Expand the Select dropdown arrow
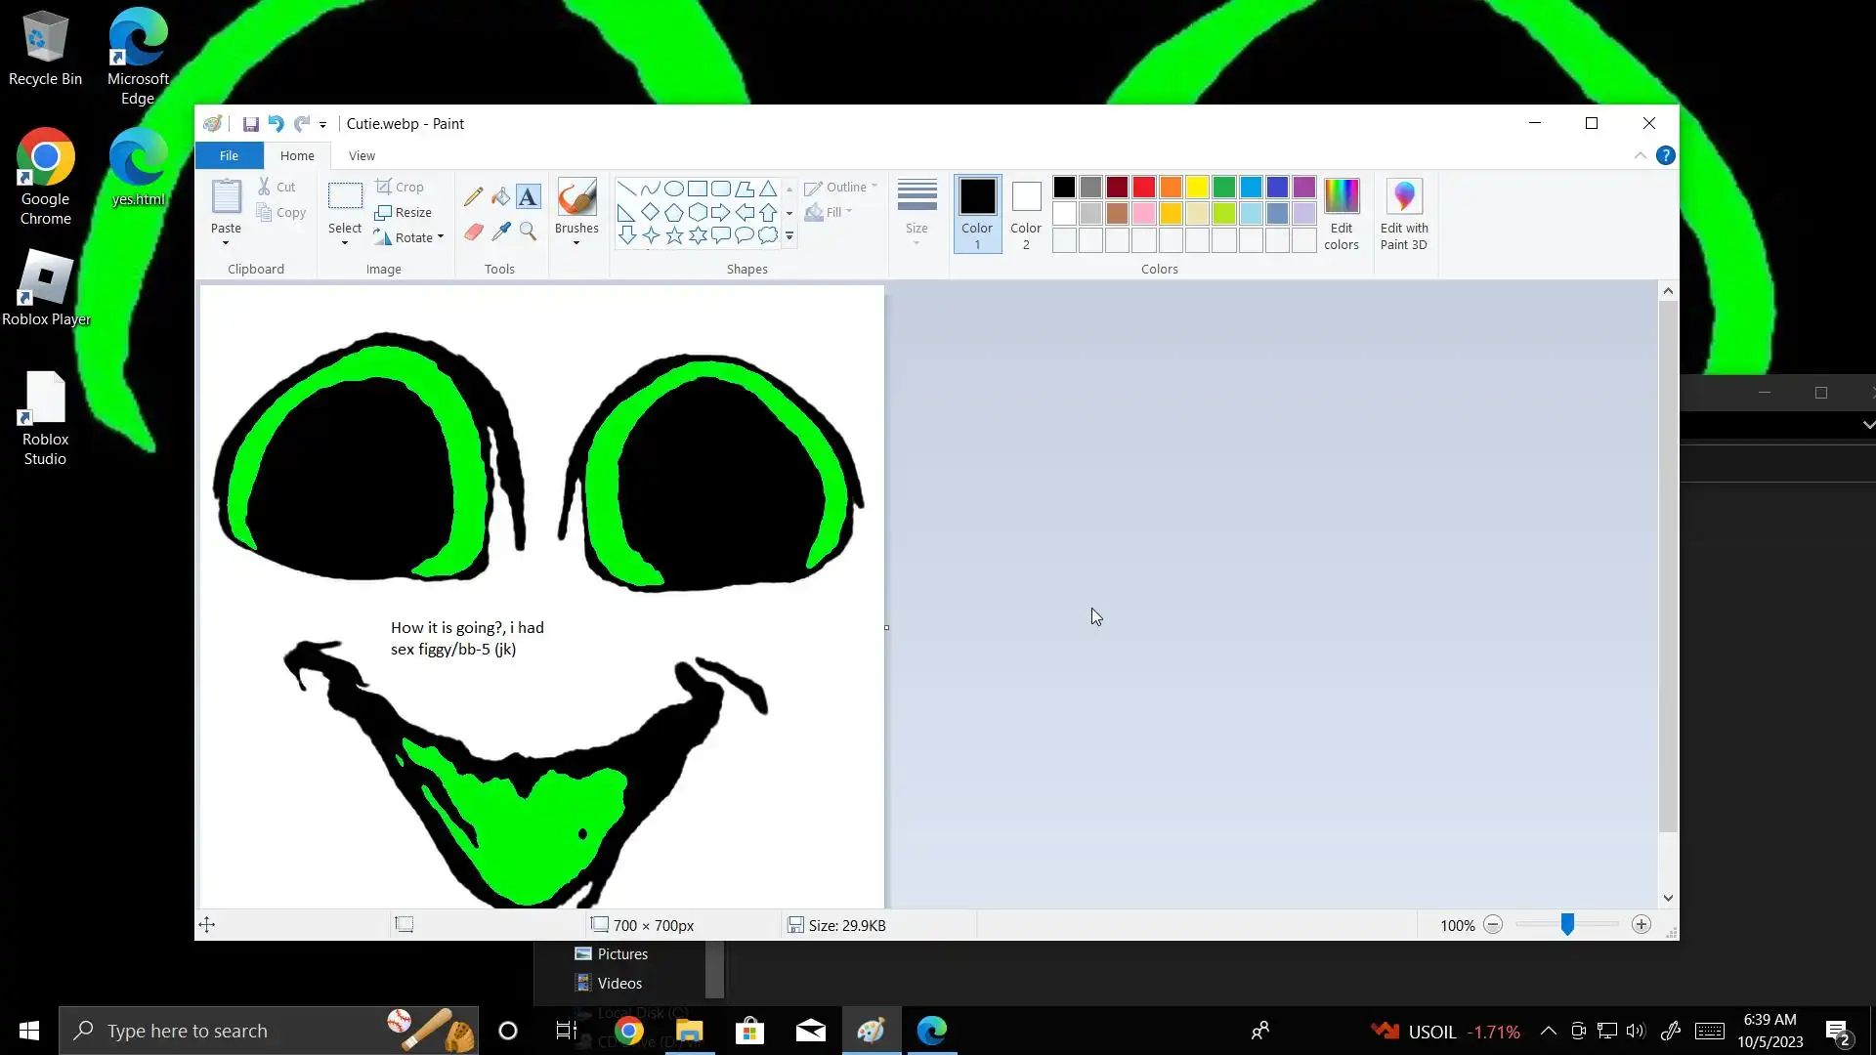The height and width of the screenshot is (1055, 1876). tap(345, 242)
